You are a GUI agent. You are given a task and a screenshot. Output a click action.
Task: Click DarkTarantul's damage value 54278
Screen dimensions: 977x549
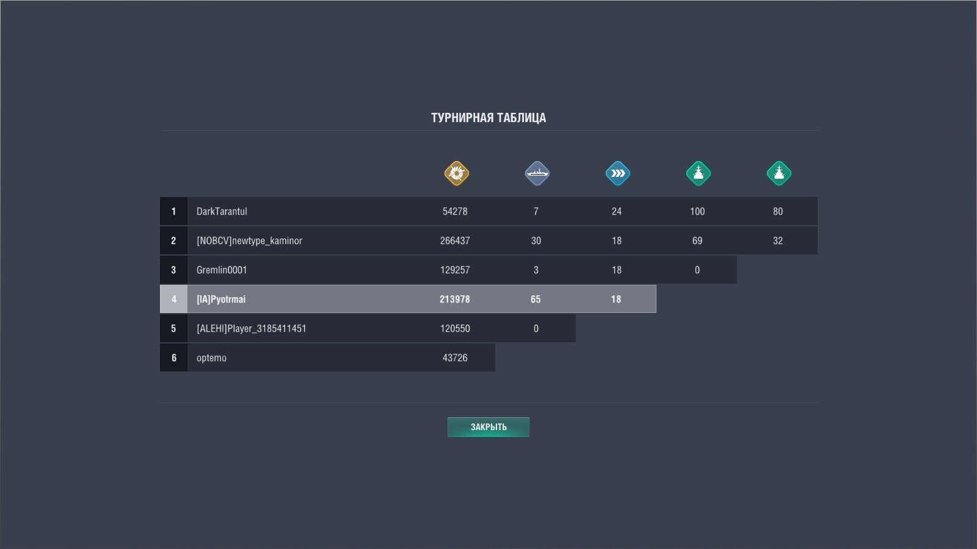[x=455, y=212]
